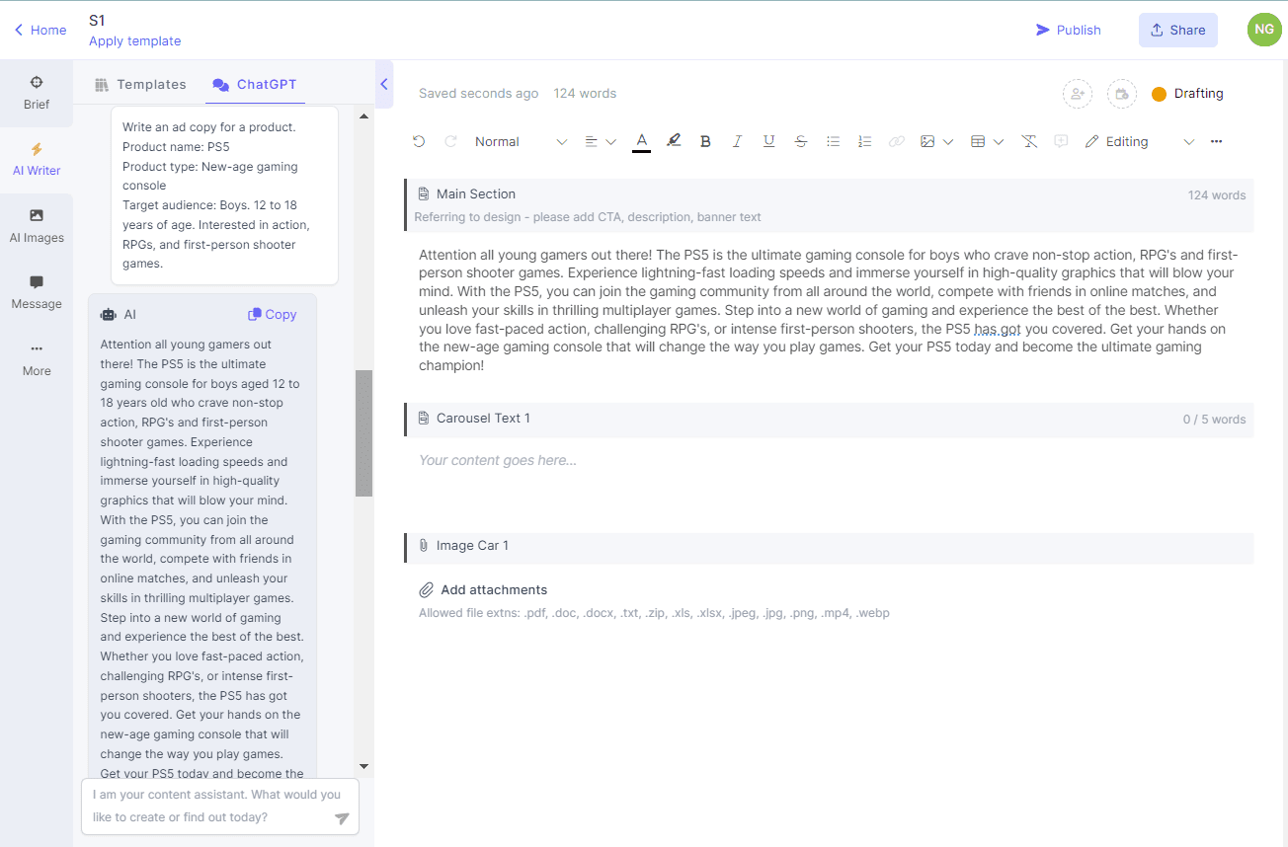
Task: Click scroll down arrow in chat panel
Action: pyautogui.click(x=363, y=766)
